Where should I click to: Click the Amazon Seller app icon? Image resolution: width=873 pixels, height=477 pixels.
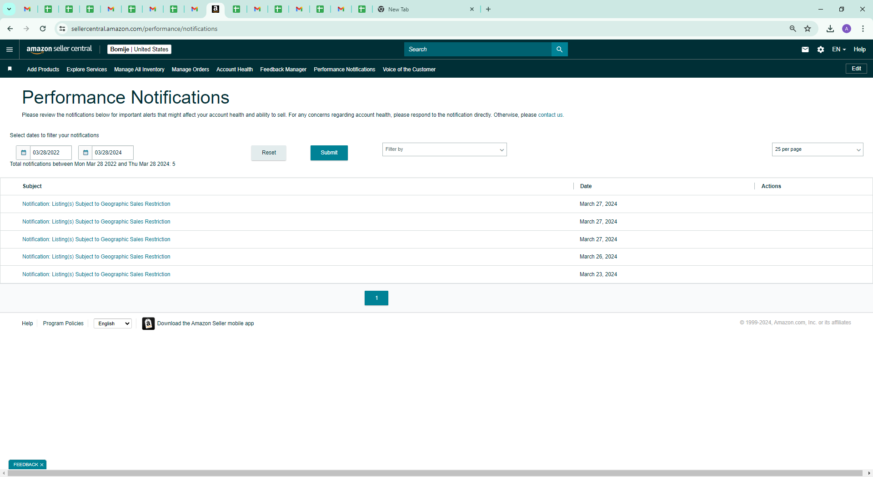tap(148, 323)
